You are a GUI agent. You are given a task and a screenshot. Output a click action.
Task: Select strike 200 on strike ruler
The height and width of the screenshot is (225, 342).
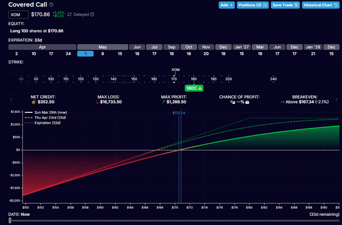coord(229,79)
